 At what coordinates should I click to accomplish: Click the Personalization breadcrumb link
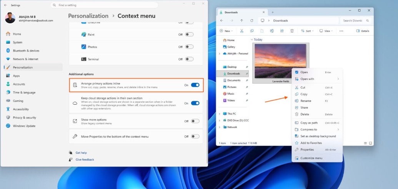pos(88,16)
